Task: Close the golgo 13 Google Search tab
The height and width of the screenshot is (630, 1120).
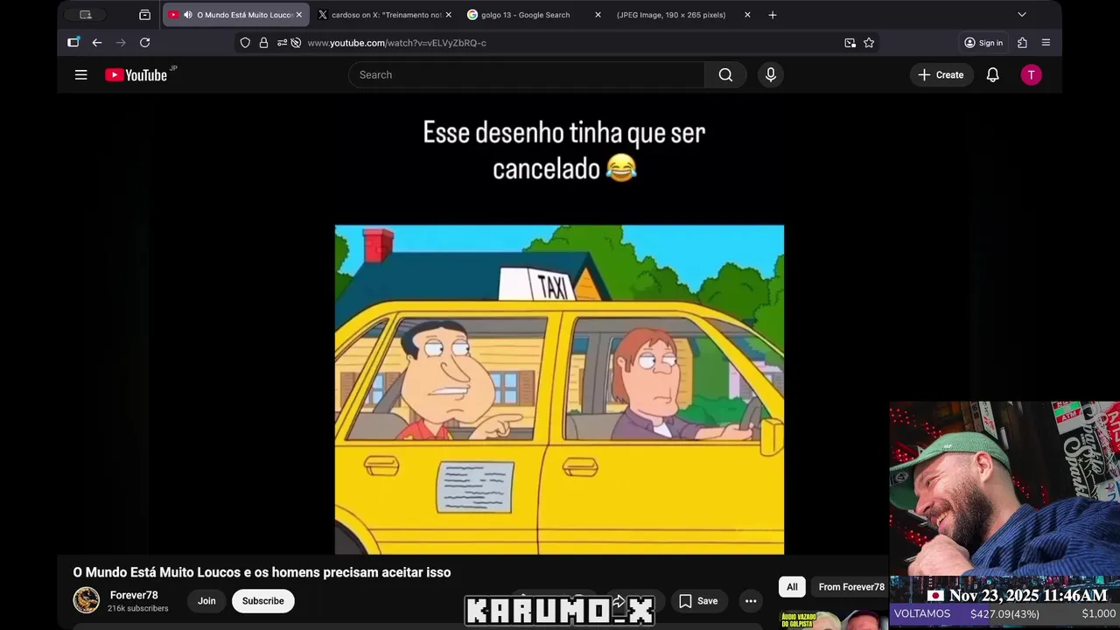Action: (x=598, y=15)
